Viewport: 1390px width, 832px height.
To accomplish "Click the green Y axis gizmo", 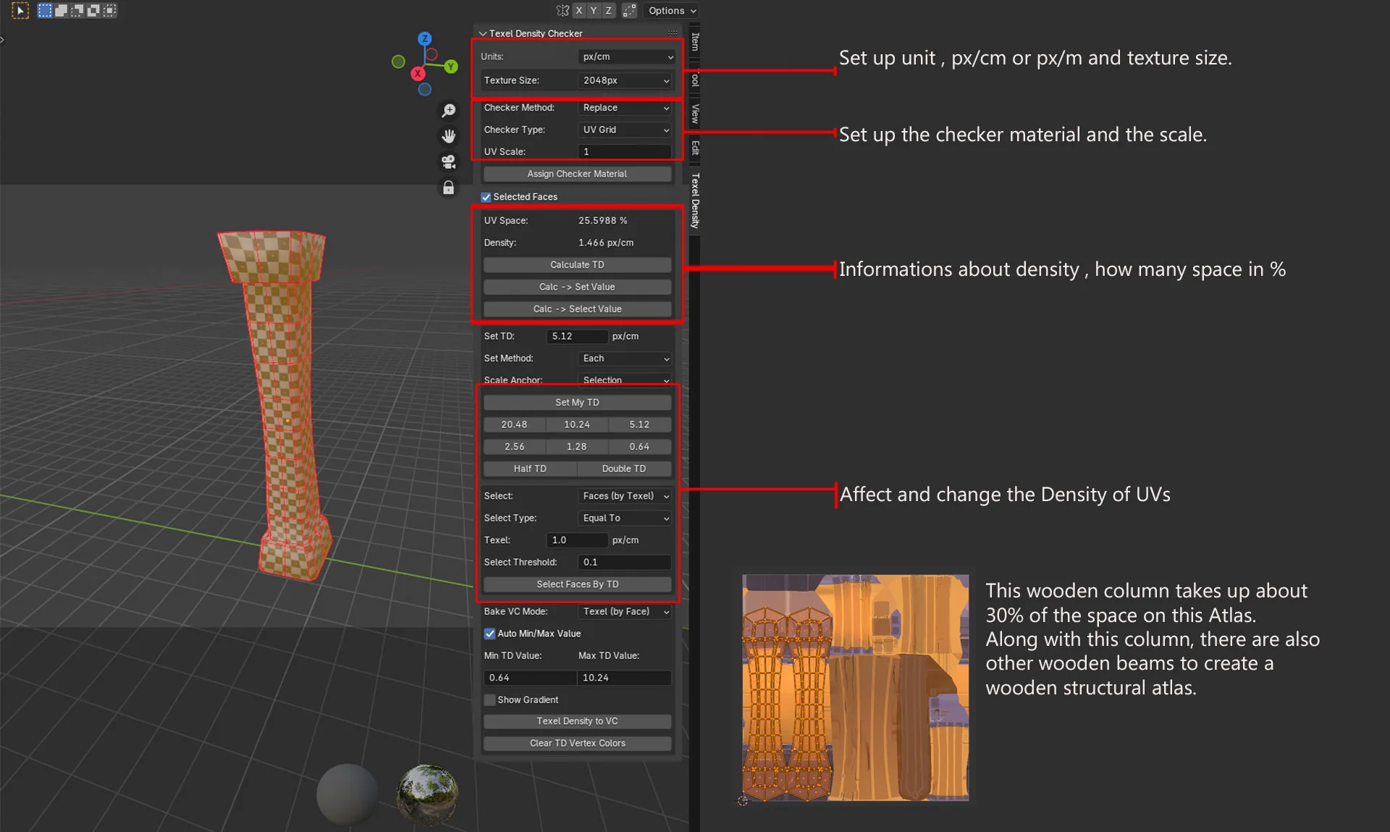I will pyautogui.click(x=451, y=66).
